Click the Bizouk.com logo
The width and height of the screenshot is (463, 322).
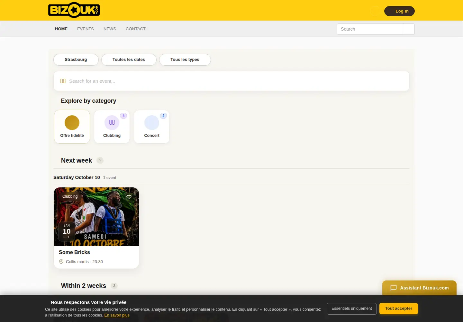(x=74, y=10)
